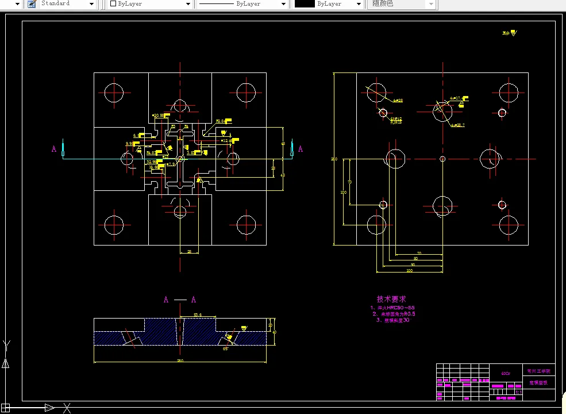This screenshot has width=566, height=414.
Task: Select the 80 horizontal dimension under the right view
Action: coord(416,259)
